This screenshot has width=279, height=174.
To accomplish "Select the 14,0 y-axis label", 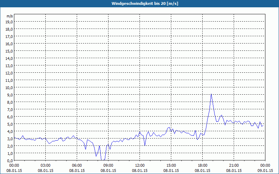I will click(x=9, y=58).
